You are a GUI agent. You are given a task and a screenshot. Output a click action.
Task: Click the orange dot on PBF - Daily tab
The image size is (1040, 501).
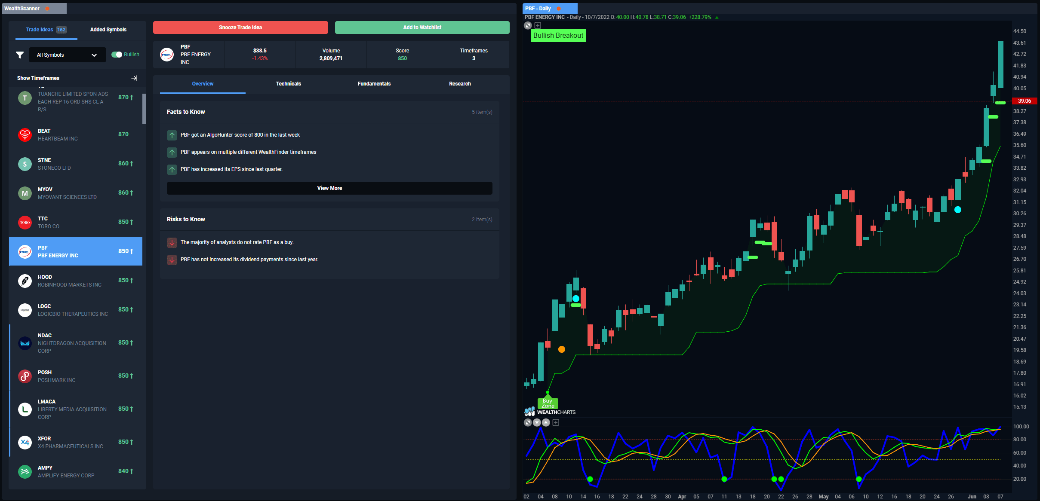point(559,9)
